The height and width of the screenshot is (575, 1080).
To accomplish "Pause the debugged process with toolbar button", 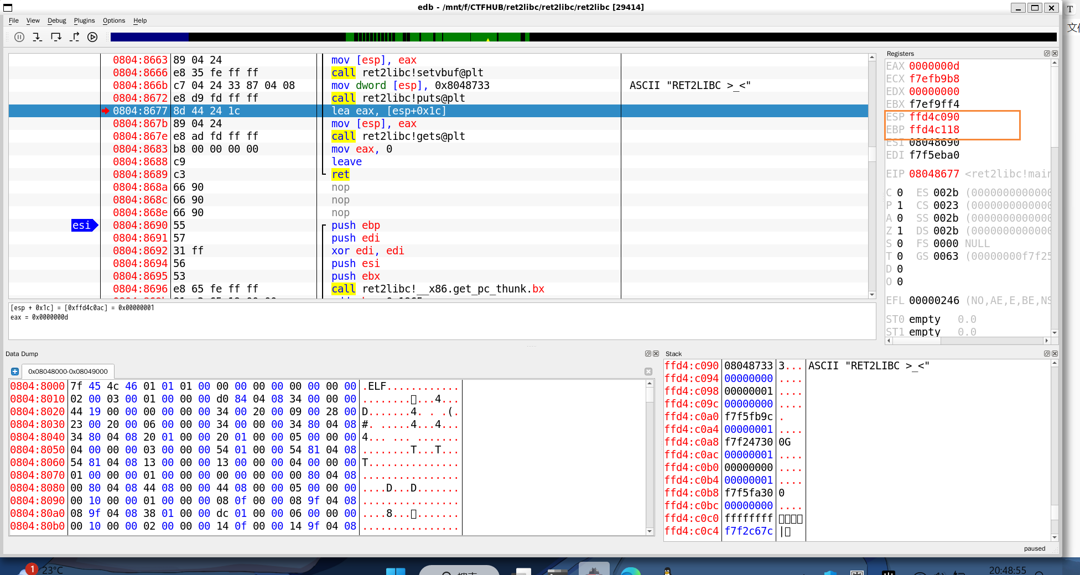I will [x=19, y=37].
